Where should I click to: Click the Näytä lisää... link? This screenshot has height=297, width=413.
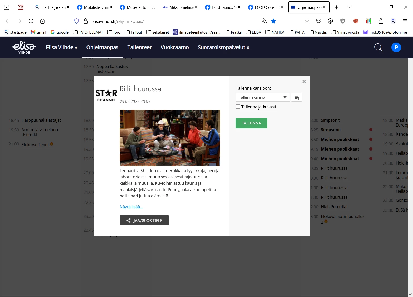131,207
